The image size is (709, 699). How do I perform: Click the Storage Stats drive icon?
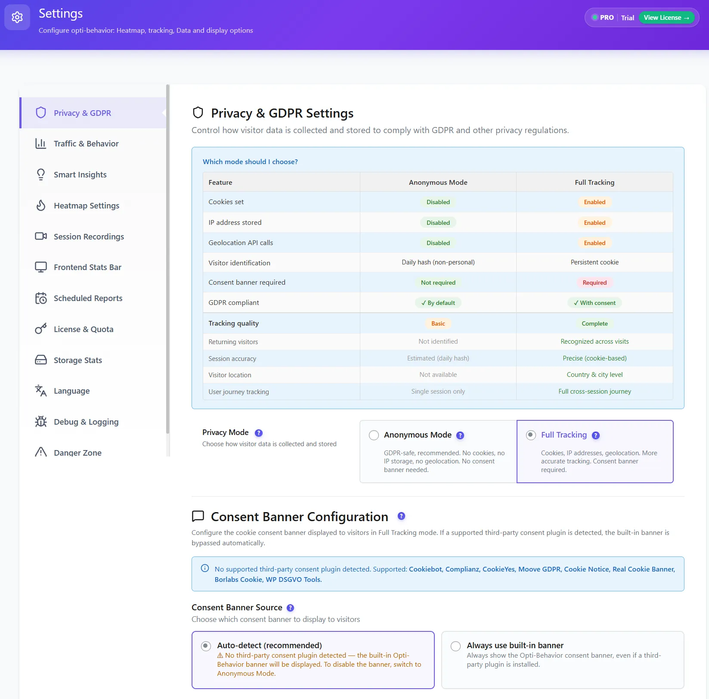point(41,360)
